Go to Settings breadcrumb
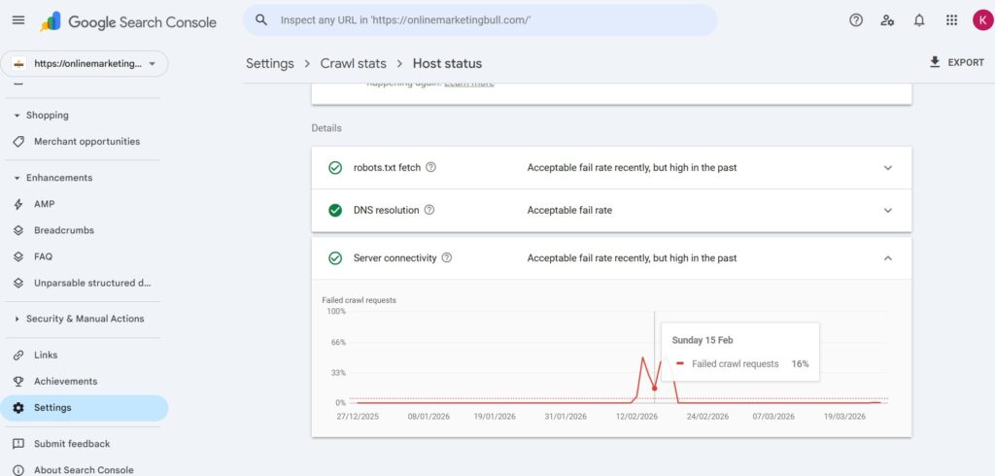995x476 pixels. pyautogui.click(x=270, y=63)
